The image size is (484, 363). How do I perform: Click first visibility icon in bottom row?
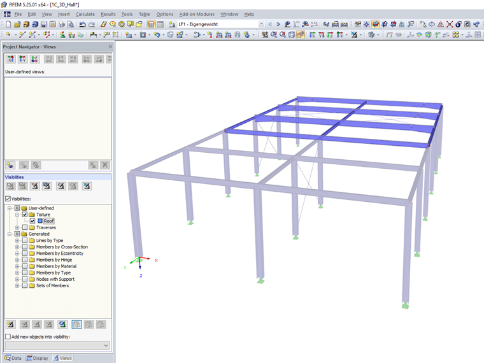(x=10, y=324)
